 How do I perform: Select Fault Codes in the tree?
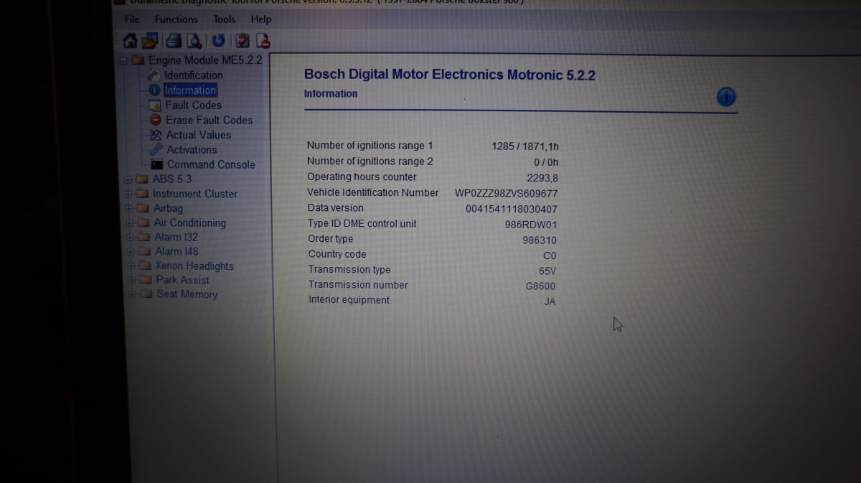[193, 105]
